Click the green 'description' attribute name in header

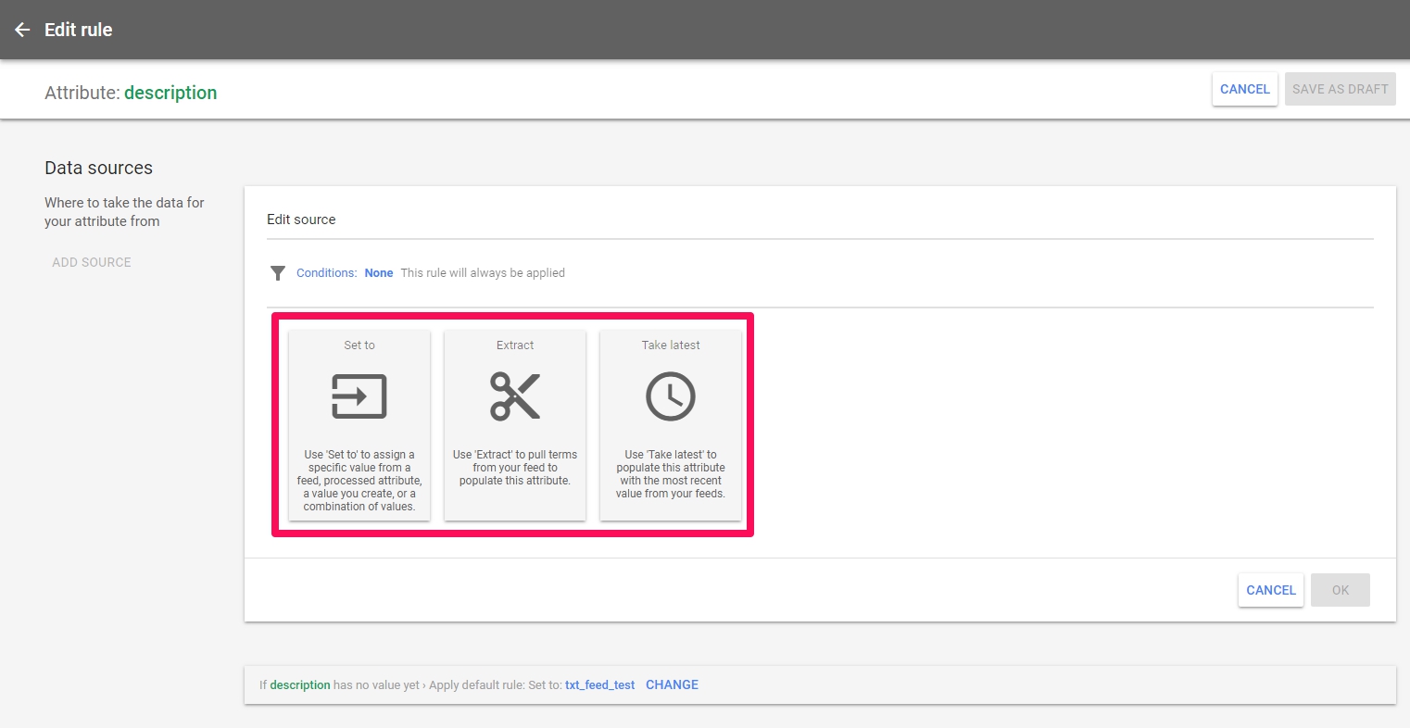click(170, 93)
